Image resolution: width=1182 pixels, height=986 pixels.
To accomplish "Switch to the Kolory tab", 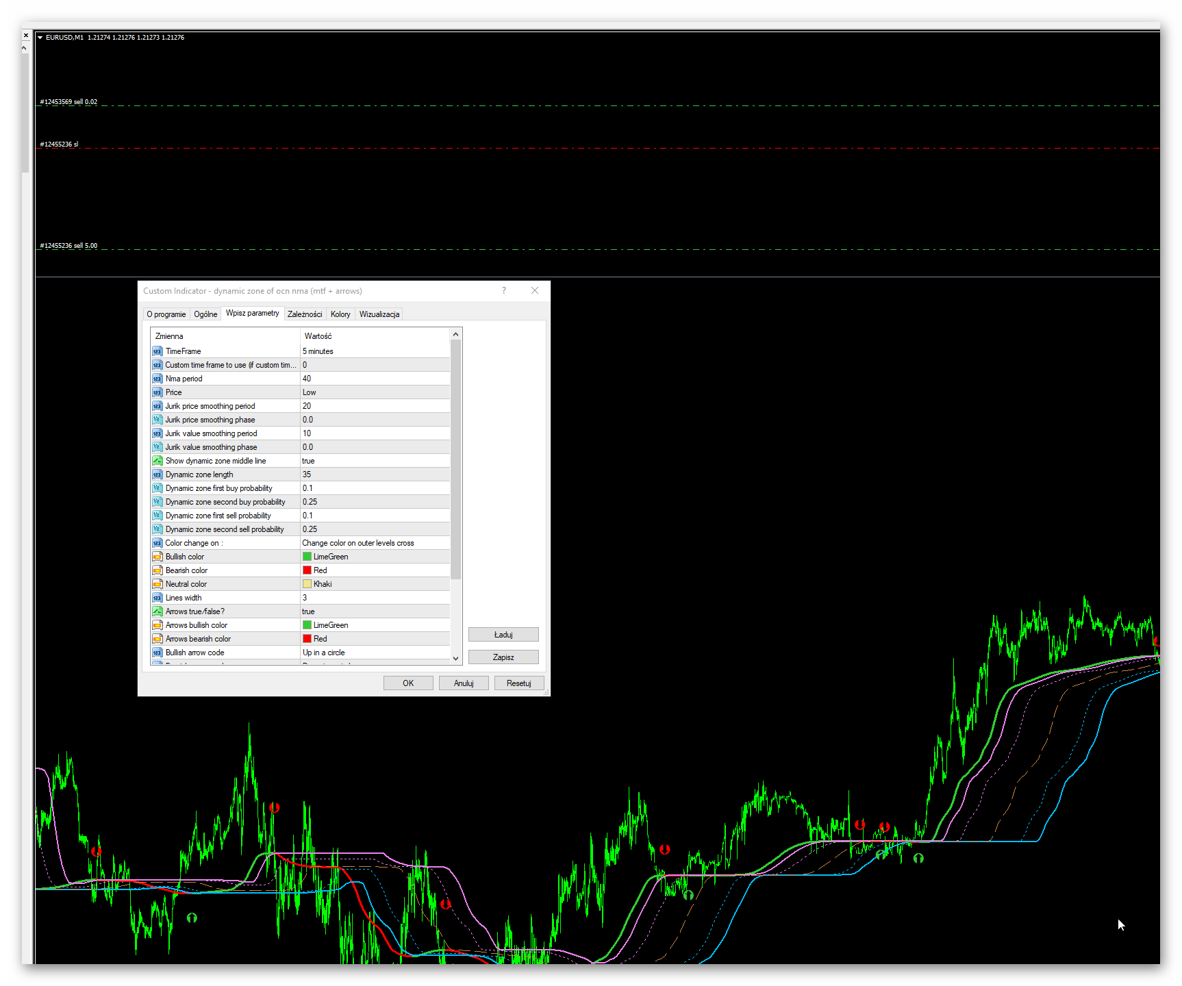I will (340, 314).
